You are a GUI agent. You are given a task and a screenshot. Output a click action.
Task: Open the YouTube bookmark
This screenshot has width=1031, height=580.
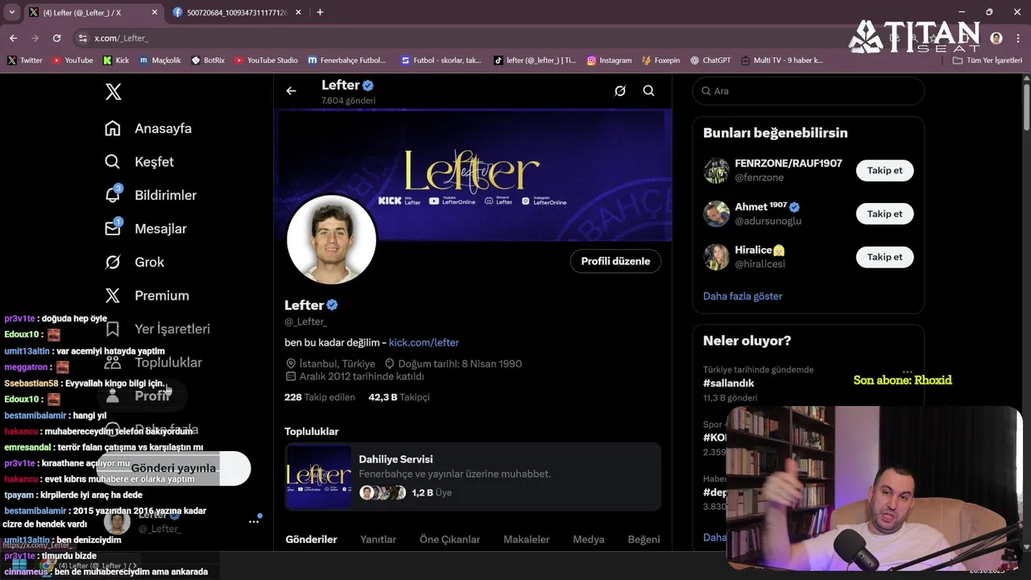(x=72, y=60)
